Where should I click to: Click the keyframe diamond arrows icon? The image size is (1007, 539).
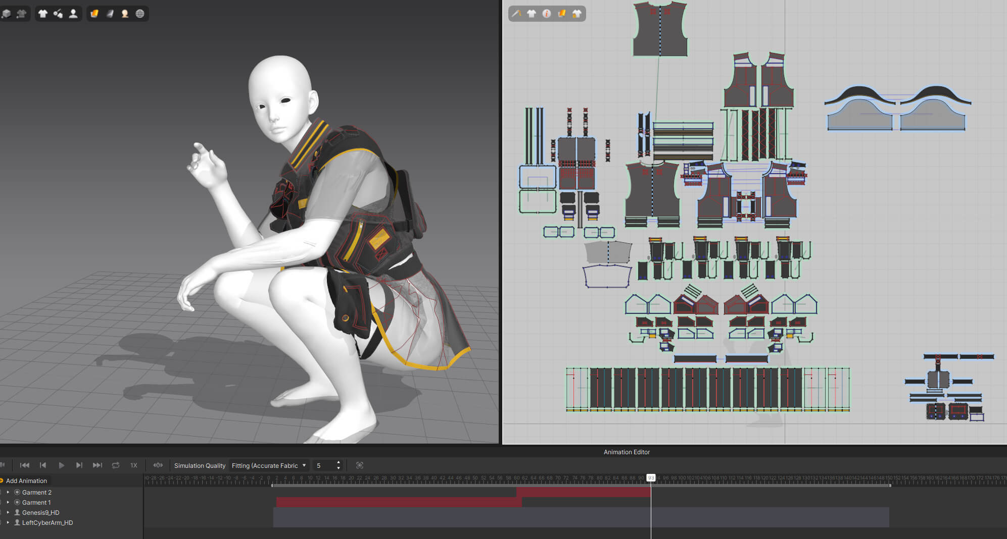tap(158, 465)
